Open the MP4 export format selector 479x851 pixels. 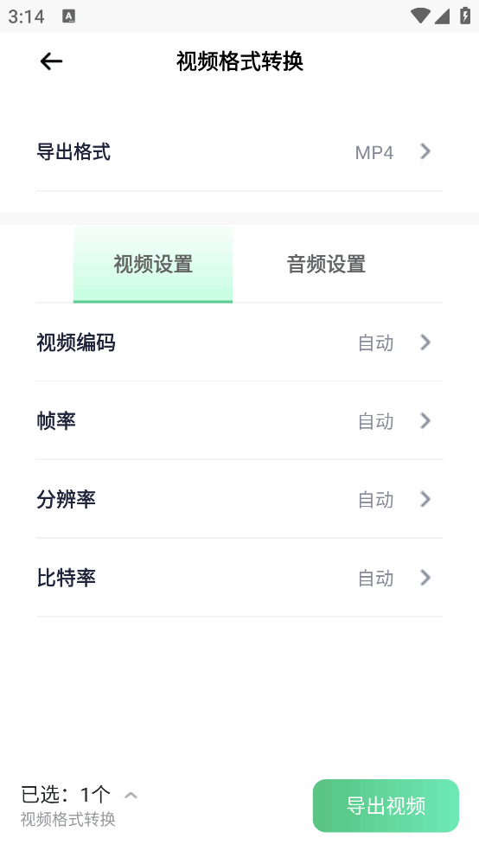point(374,152)
